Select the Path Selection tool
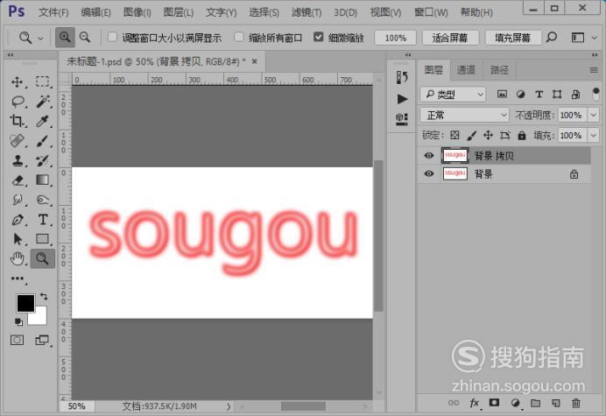Screen dimensions: 606x416 18,239
